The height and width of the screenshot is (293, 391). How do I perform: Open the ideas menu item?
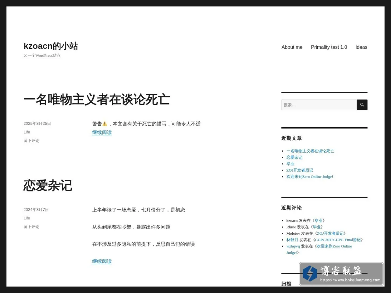[361, 47]
